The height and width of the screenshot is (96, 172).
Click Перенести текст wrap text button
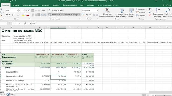(56, 10)
